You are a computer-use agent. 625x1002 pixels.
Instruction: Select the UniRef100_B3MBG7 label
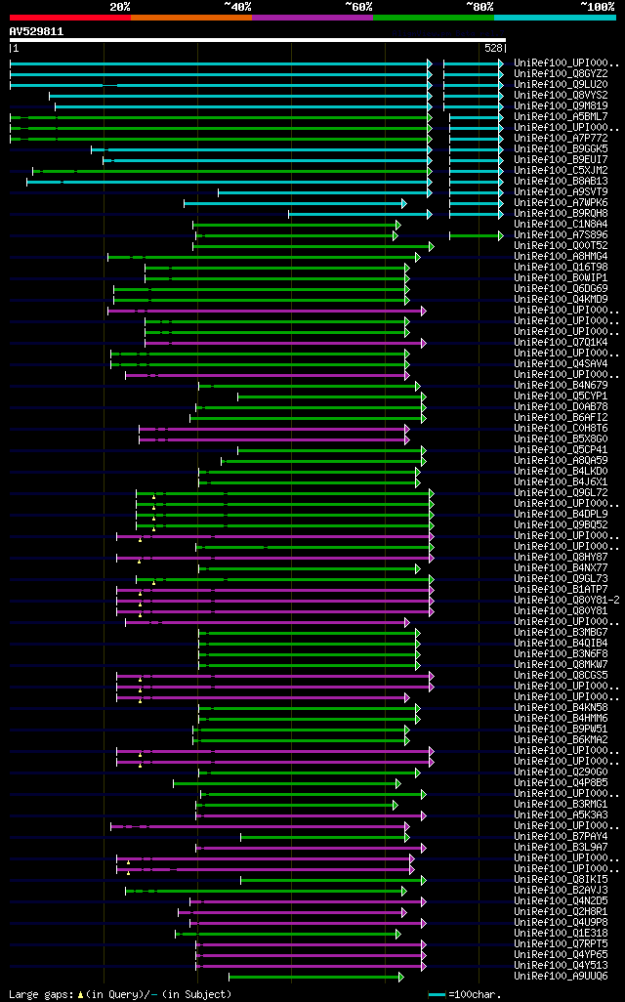562,633
